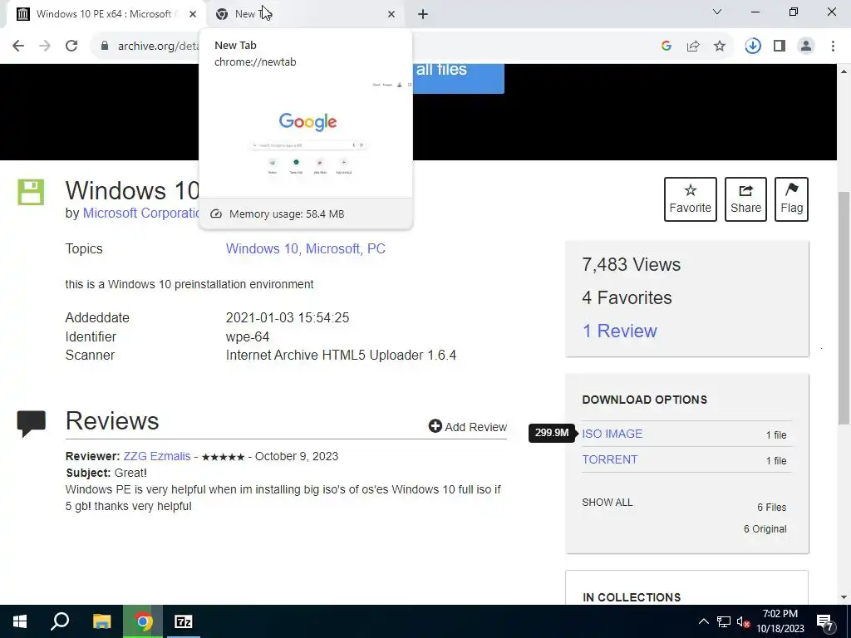The width and height of the screenshot is (851, 638).
Task: Close the New Tab tab
Action: click(x=391, y=14)
